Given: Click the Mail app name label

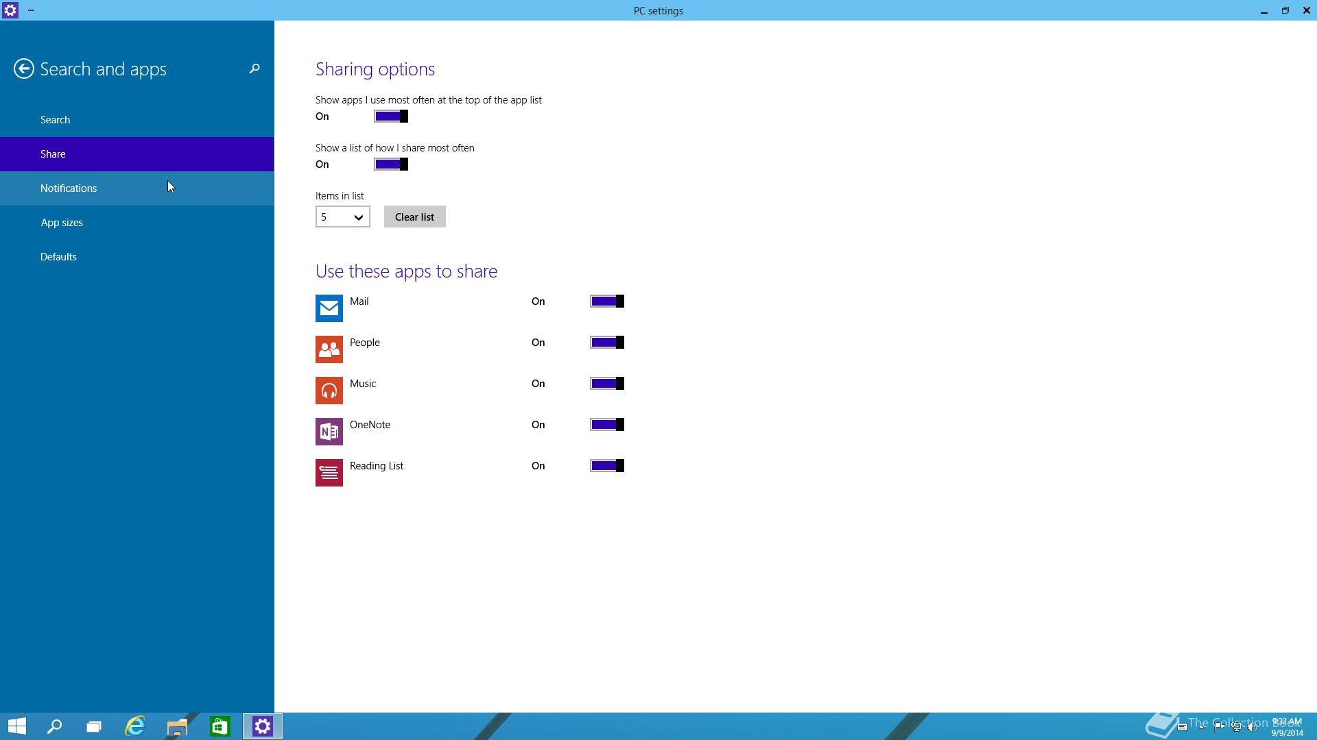Looking at the screenshot, I should coord(359,301).
